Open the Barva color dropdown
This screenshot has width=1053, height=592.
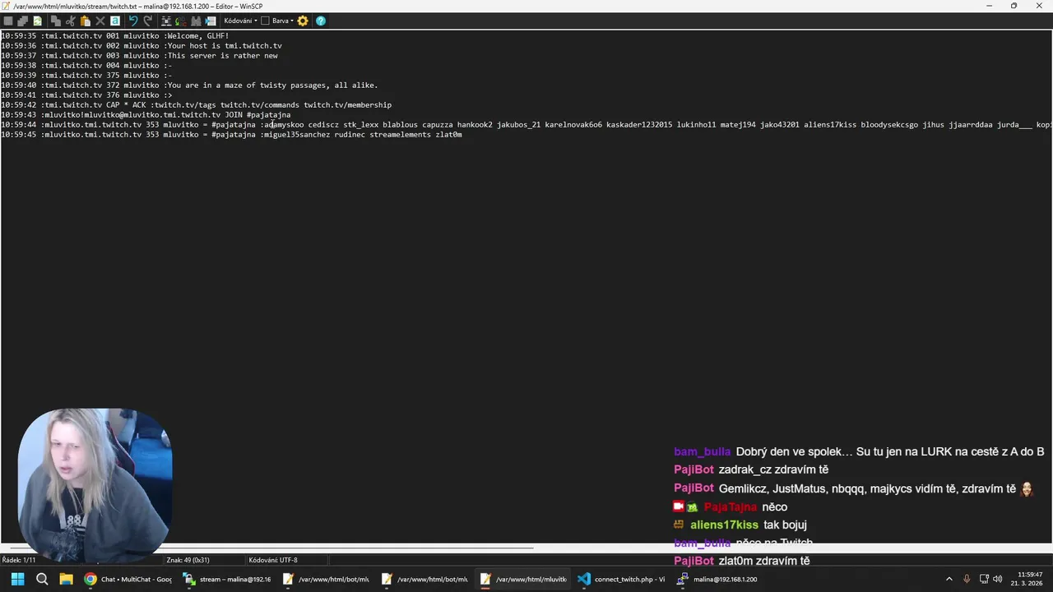(285, 21)
